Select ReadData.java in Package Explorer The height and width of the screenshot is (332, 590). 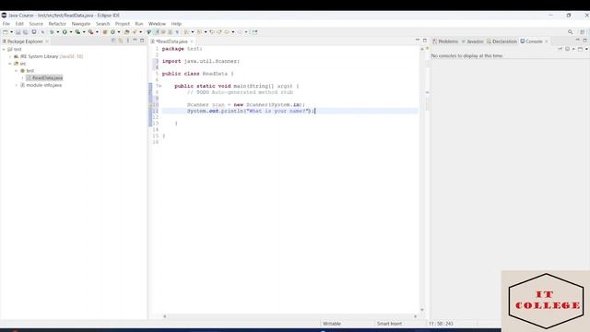tap(44, 77)
